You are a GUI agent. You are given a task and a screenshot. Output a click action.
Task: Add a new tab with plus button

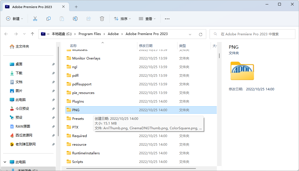tap(76, 7)
